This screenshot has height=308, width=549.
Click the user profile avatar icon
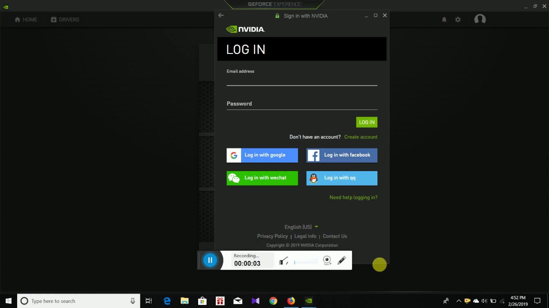(x=480, y=19)
